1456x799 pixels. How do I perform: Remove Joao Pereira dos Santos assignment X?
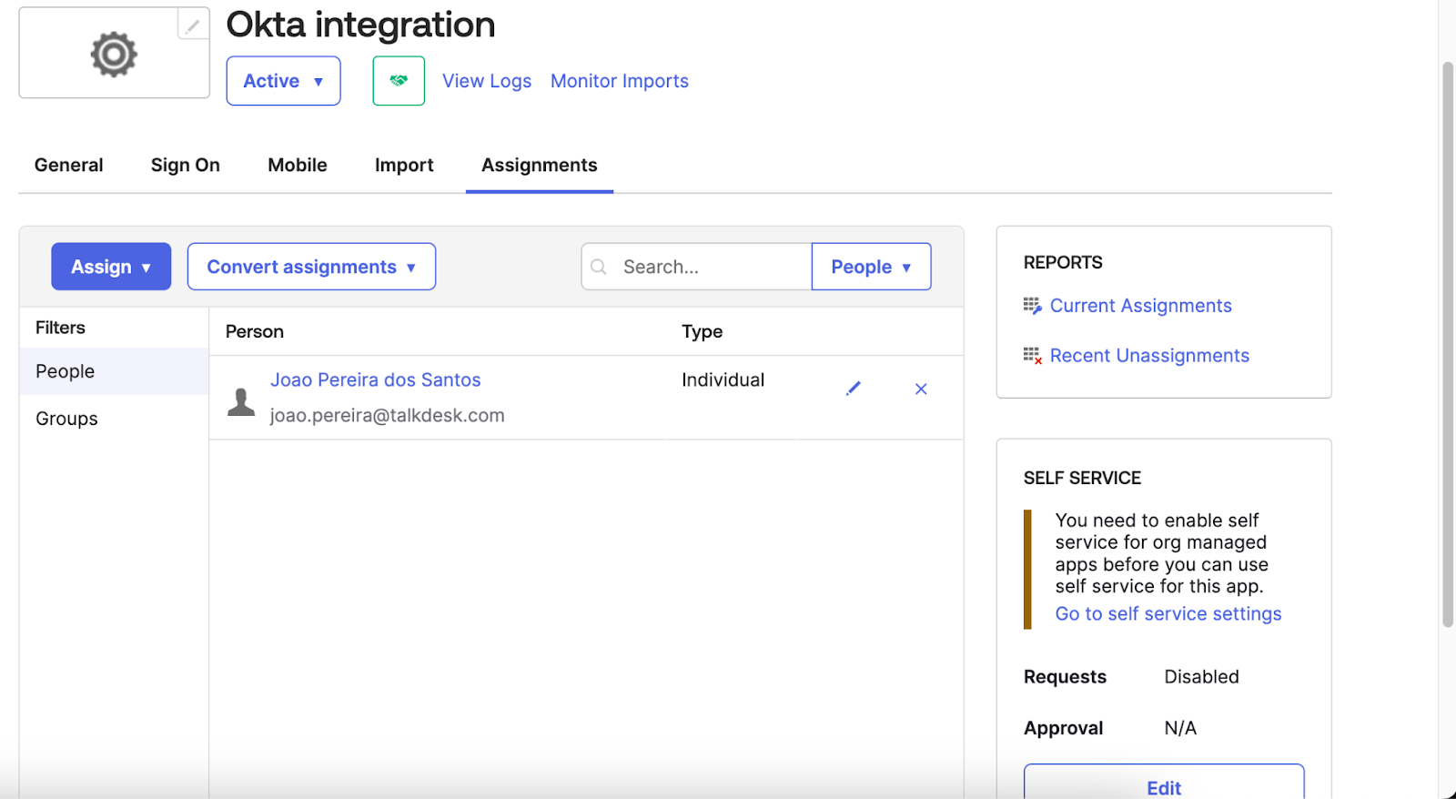click(x=921, y=389)
